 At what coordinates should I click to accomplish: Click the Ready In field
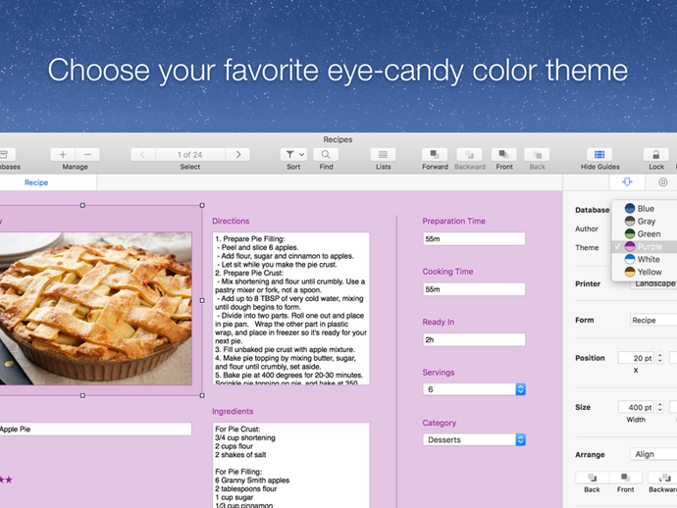pyautogui.click(x=474, y=339)
